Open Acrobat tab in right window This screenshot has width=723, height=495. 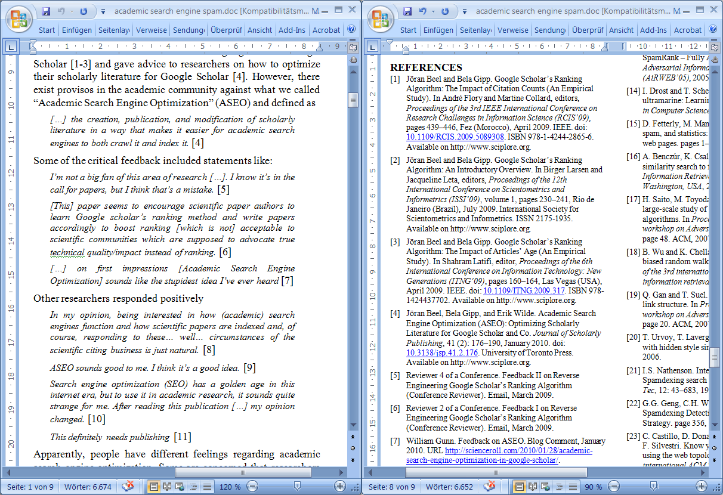tap(688, 30)
